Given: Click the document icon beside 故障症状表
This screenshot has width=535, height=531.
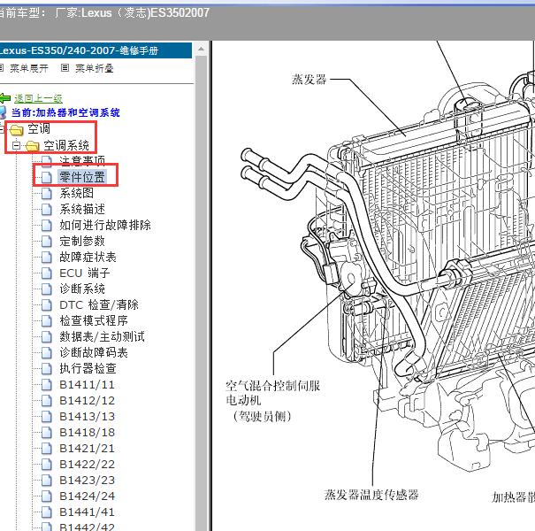Looking at the screenshot, I should (x=46, y=258).
